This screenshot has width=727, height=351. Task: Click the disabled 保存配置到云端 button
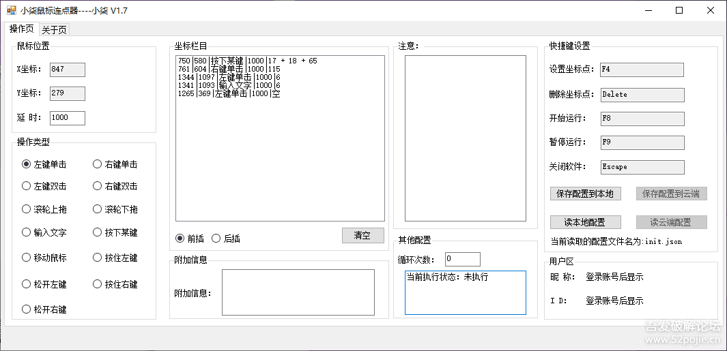coord(671,194)
